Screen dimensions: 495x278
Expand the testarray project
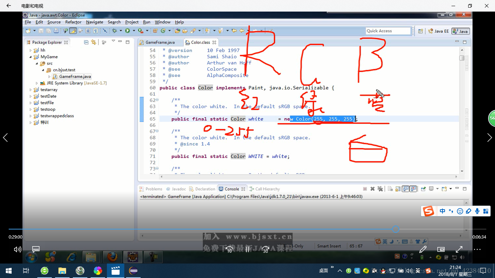[x=30, y=89]
